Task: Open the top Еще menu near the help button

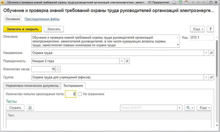Action: [197, 29]
